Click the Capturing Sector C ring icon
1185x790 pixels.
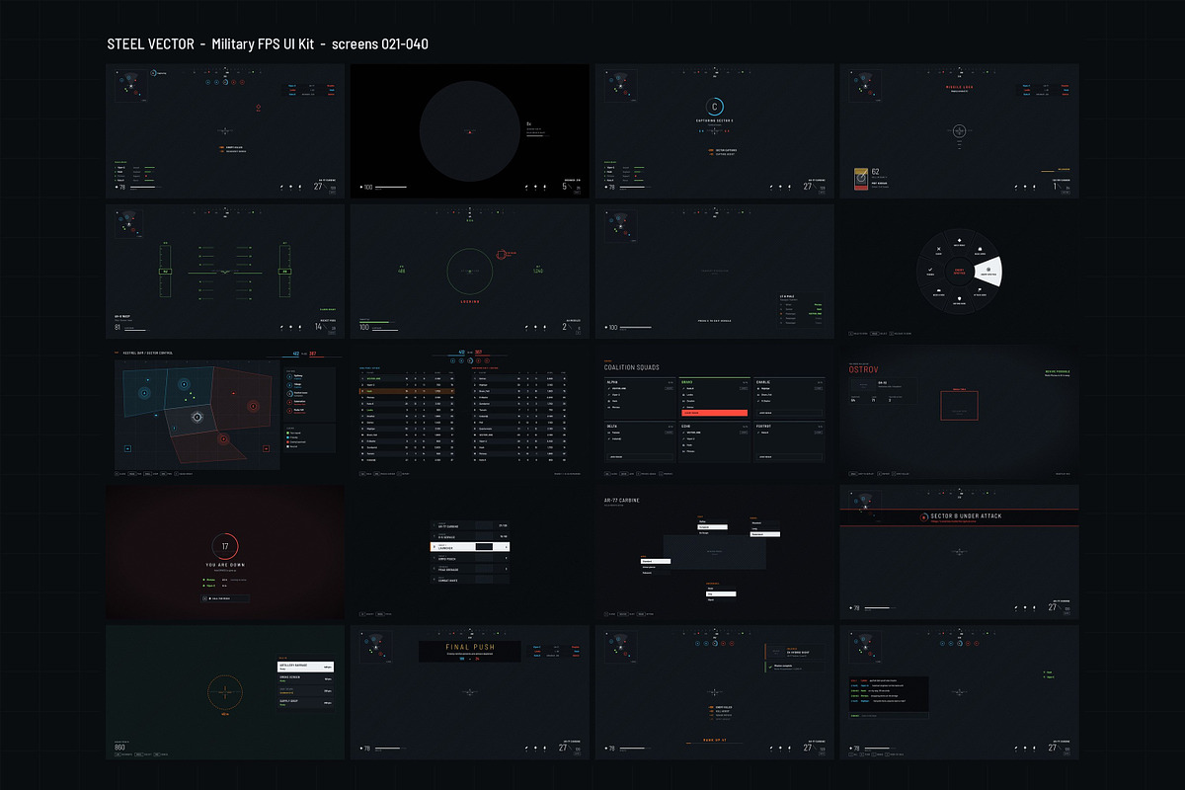717,107
